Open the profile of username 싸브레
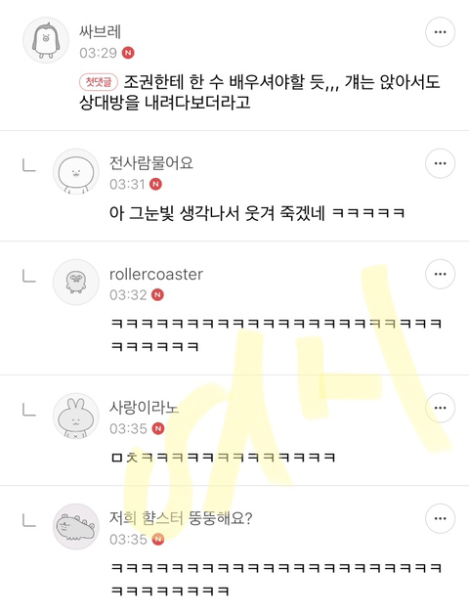Image resolution: width=469 pixels, height=614 pixels. [x=101, y=31]
